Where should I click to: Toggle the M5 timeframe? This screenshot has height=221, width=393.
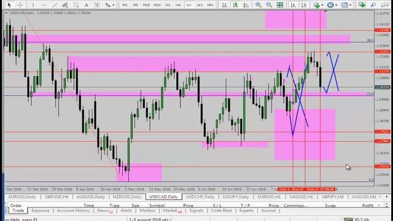pos(135,5)
